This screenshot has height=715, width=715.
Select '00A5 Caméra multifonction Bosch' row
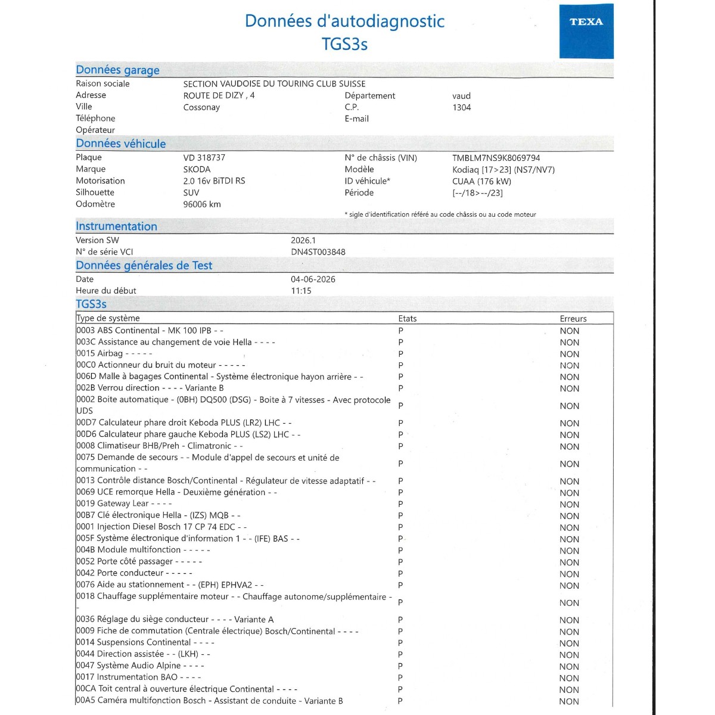pyautogui.click(x=344, y=701)
